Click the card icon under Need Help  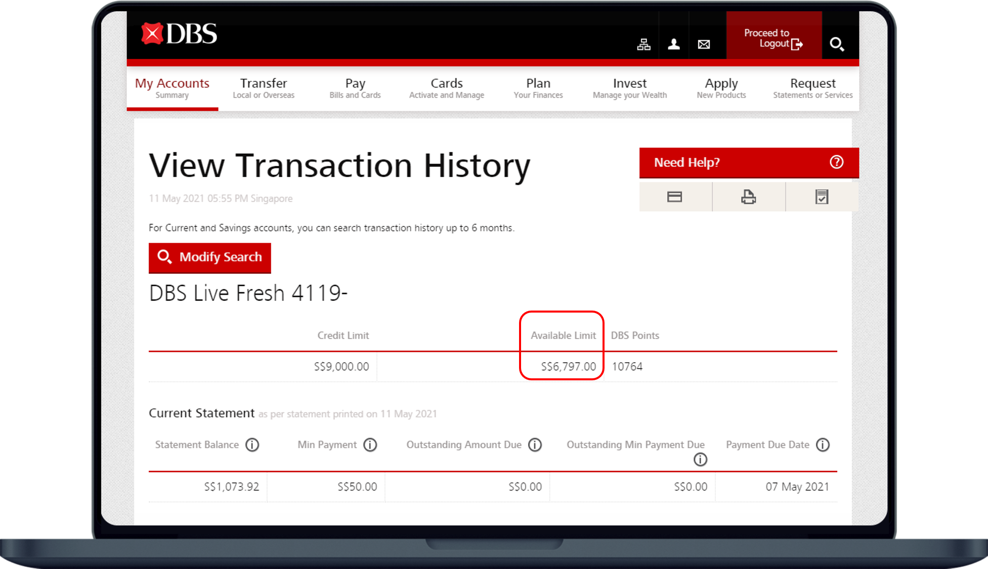[675, 197]
